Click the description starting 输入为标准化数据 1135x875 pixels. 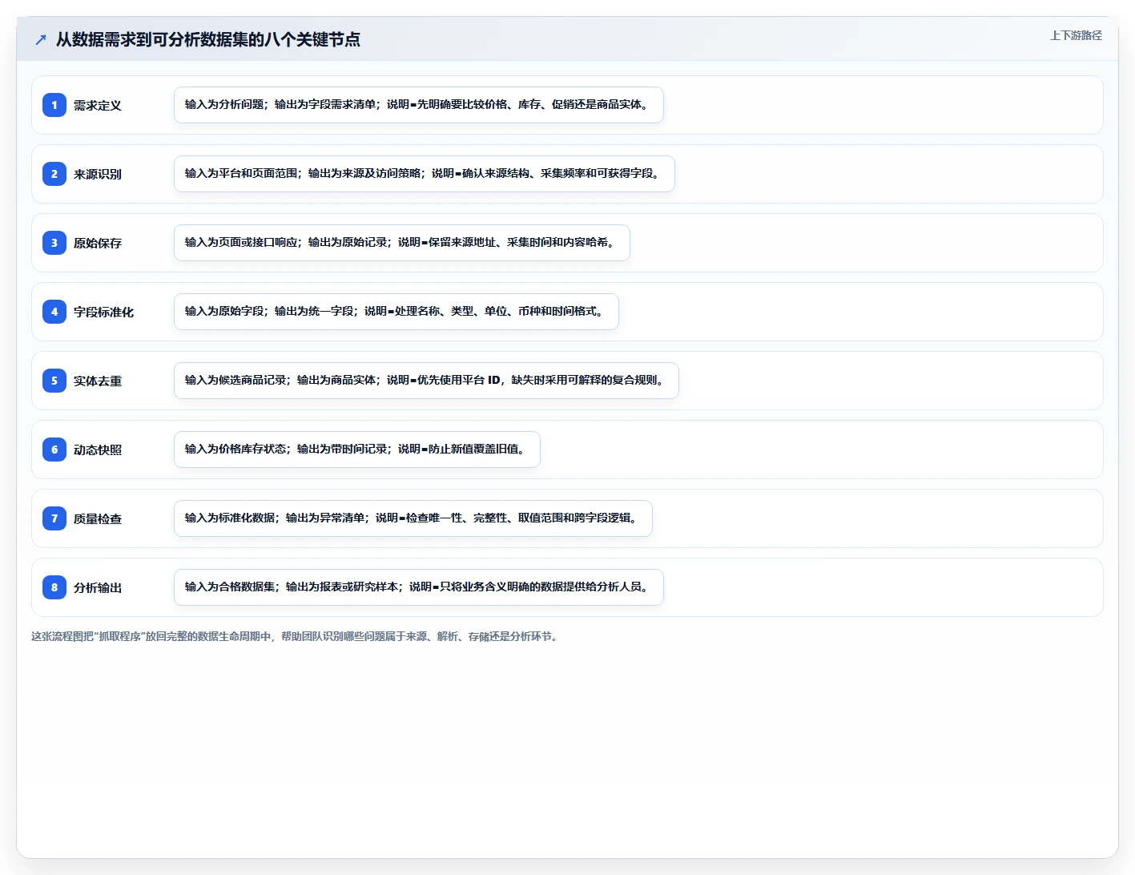(413, 518)
